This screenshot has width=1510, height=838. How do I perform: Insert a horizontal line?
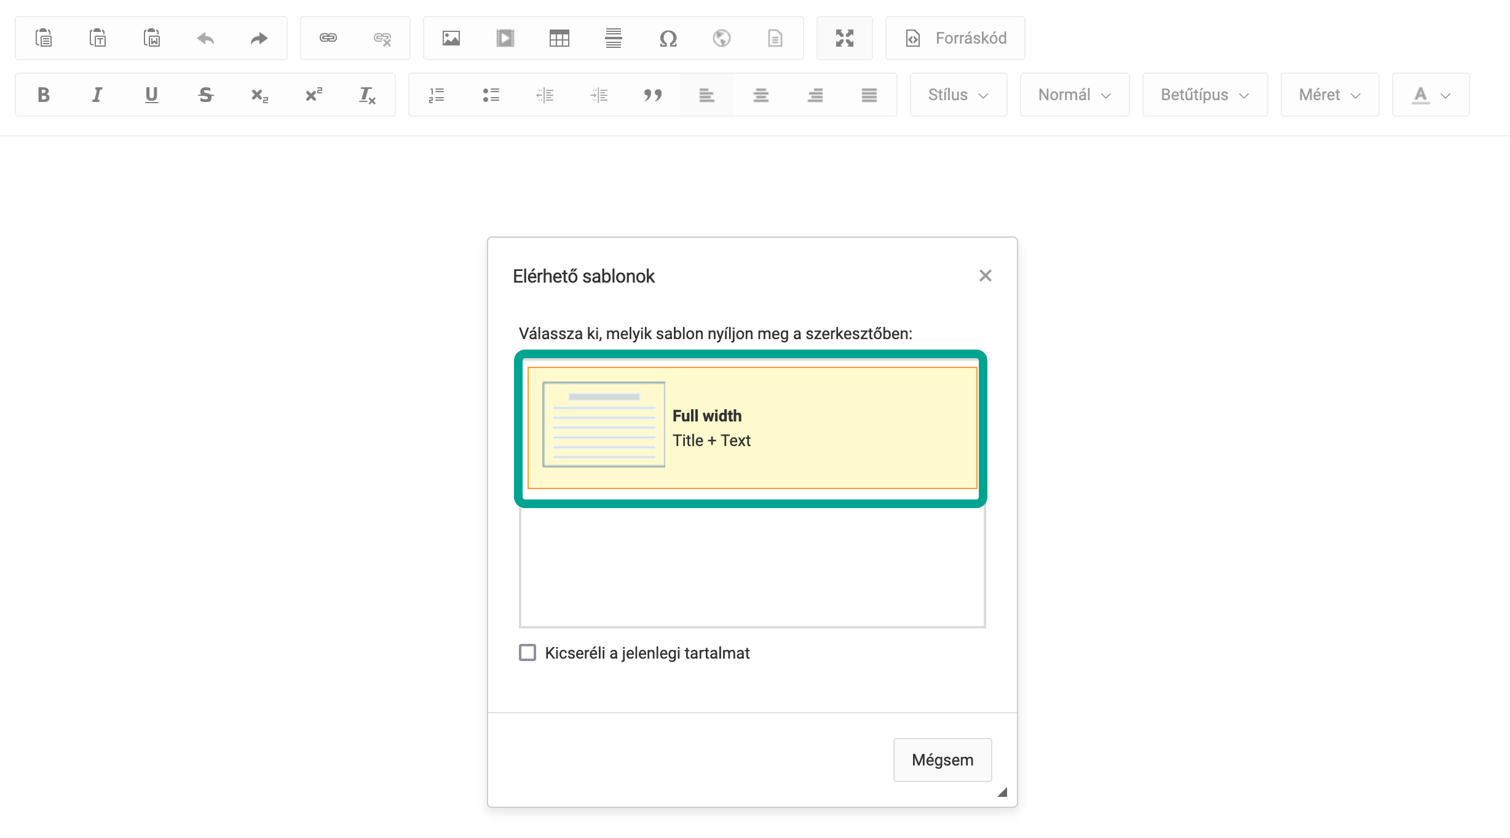point(614,38)
